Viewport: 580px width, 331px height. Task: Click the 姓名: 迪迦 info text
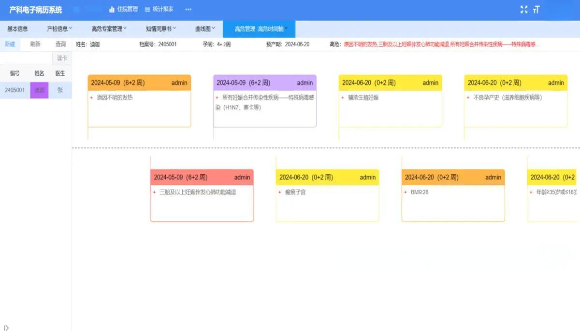(x=87, y=44)
